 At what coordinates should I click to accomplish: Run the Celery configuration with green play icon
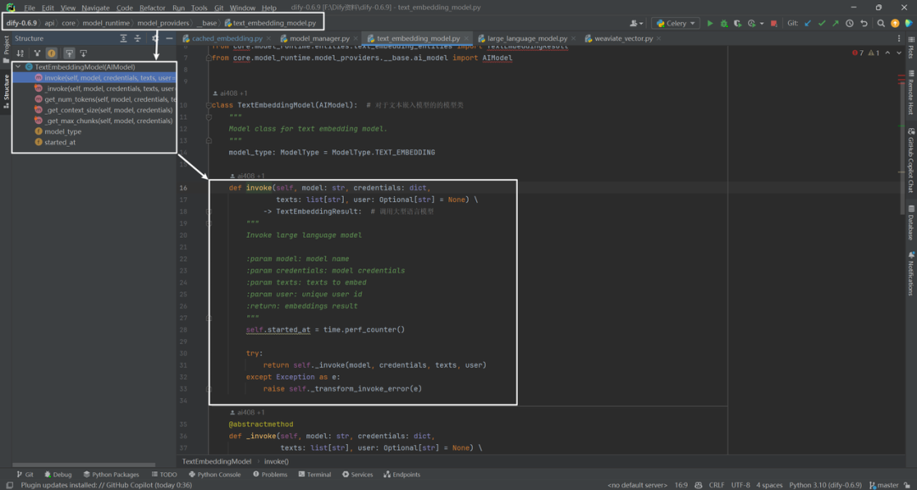coord(710,24)
